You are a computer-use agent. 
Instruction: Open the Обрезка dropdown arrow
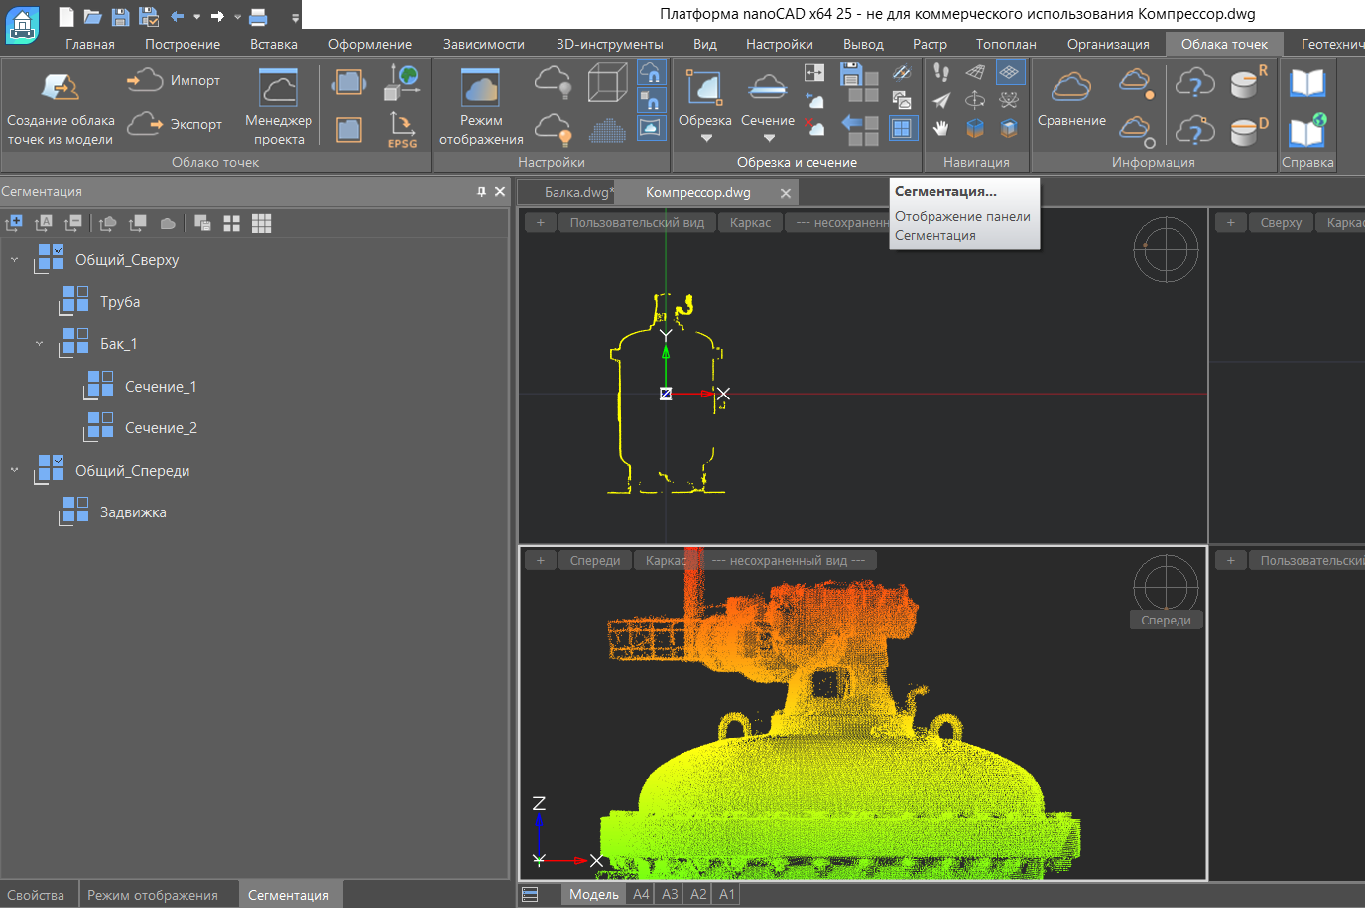point(706,139)
